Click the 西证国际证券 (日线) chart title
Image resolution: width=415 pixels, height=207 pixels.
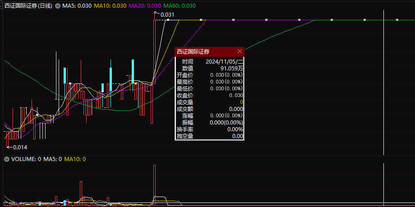coord(28,6)
